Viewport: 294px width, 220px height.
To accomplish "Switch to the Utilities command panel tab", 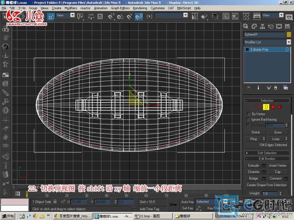I will coord(287,26).
